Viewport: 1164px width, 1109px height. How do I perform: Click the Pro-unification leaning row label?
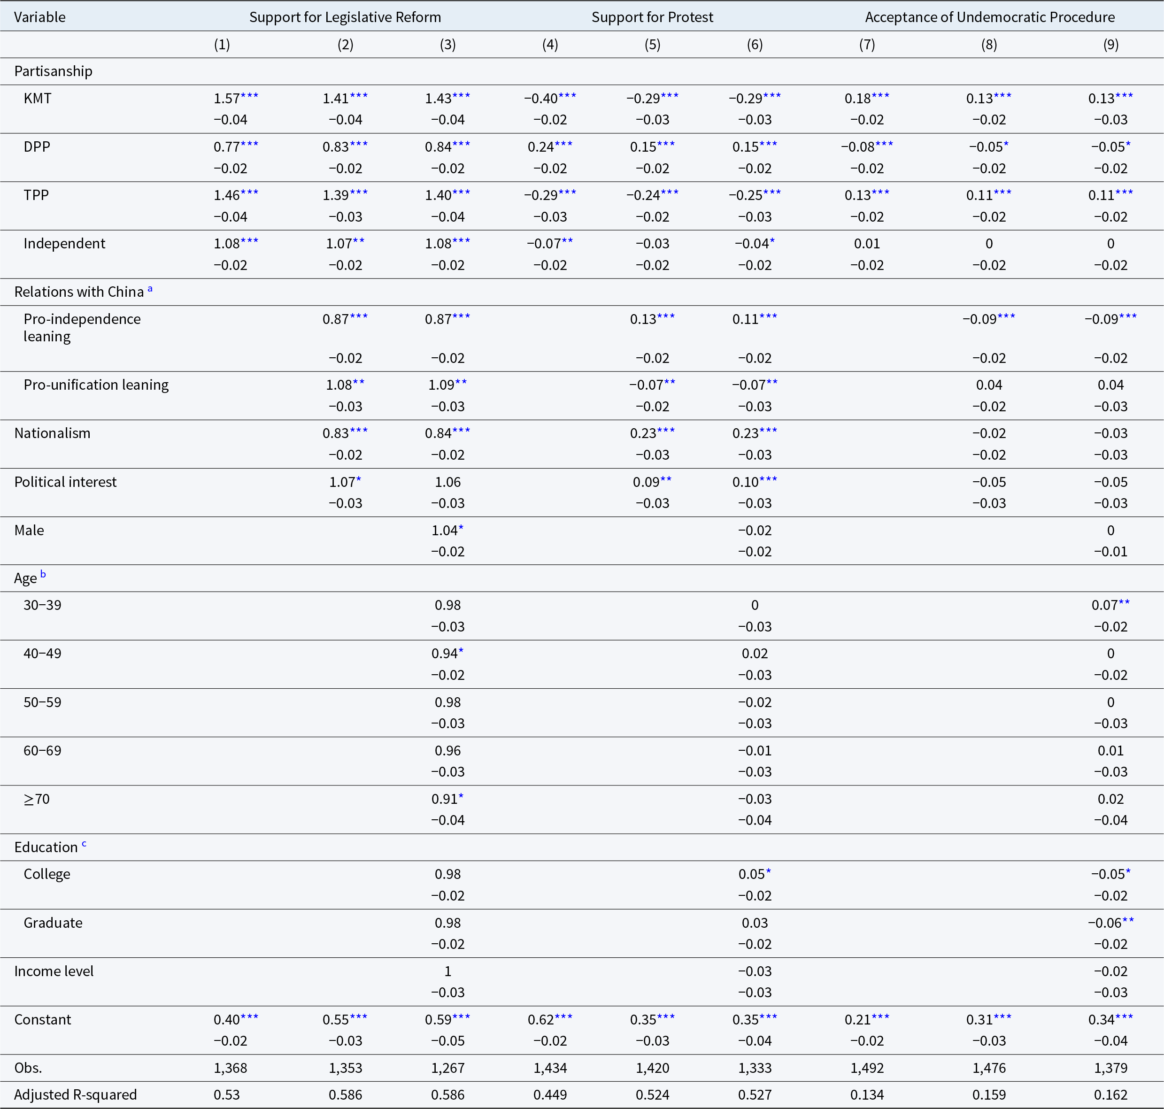click(x=96, y=385)
